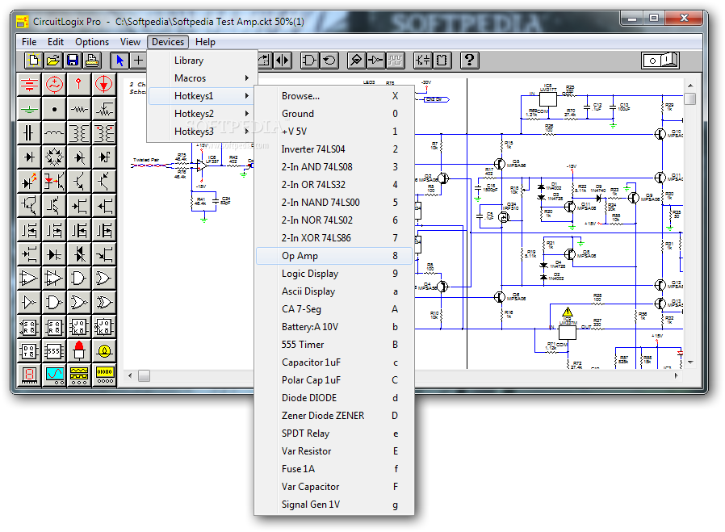Expand the Hotkeys2 submenu
Image resolution: width=725 pixels, height=532 pixels.
click(202, 114)
